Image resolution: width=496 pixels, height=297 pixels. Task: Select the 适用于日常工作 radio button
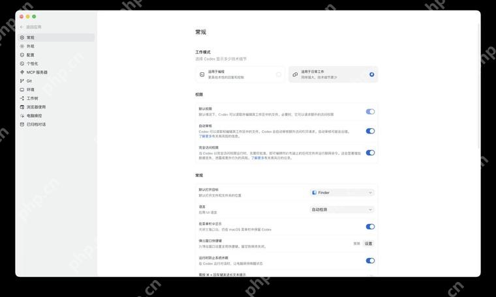pyautogui.click(x=372, y=74)
